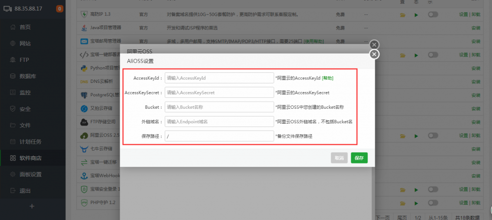Click green play status for 阿里云OSS

pos(417,136)
